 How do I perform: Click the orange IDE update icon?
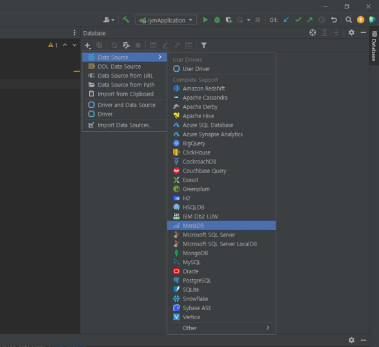[x=360, y=20]
